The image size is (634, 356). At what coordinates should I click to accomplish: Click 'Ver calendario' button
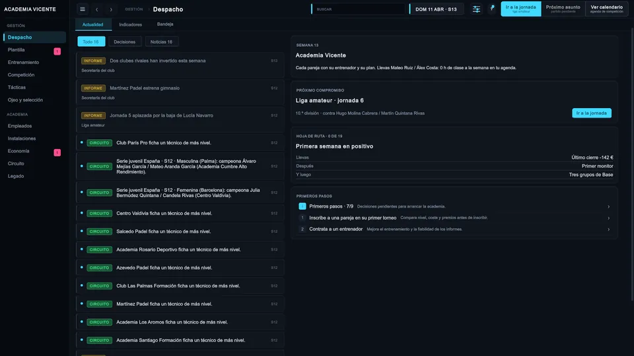pyautogui.click(x=606, y=9)
